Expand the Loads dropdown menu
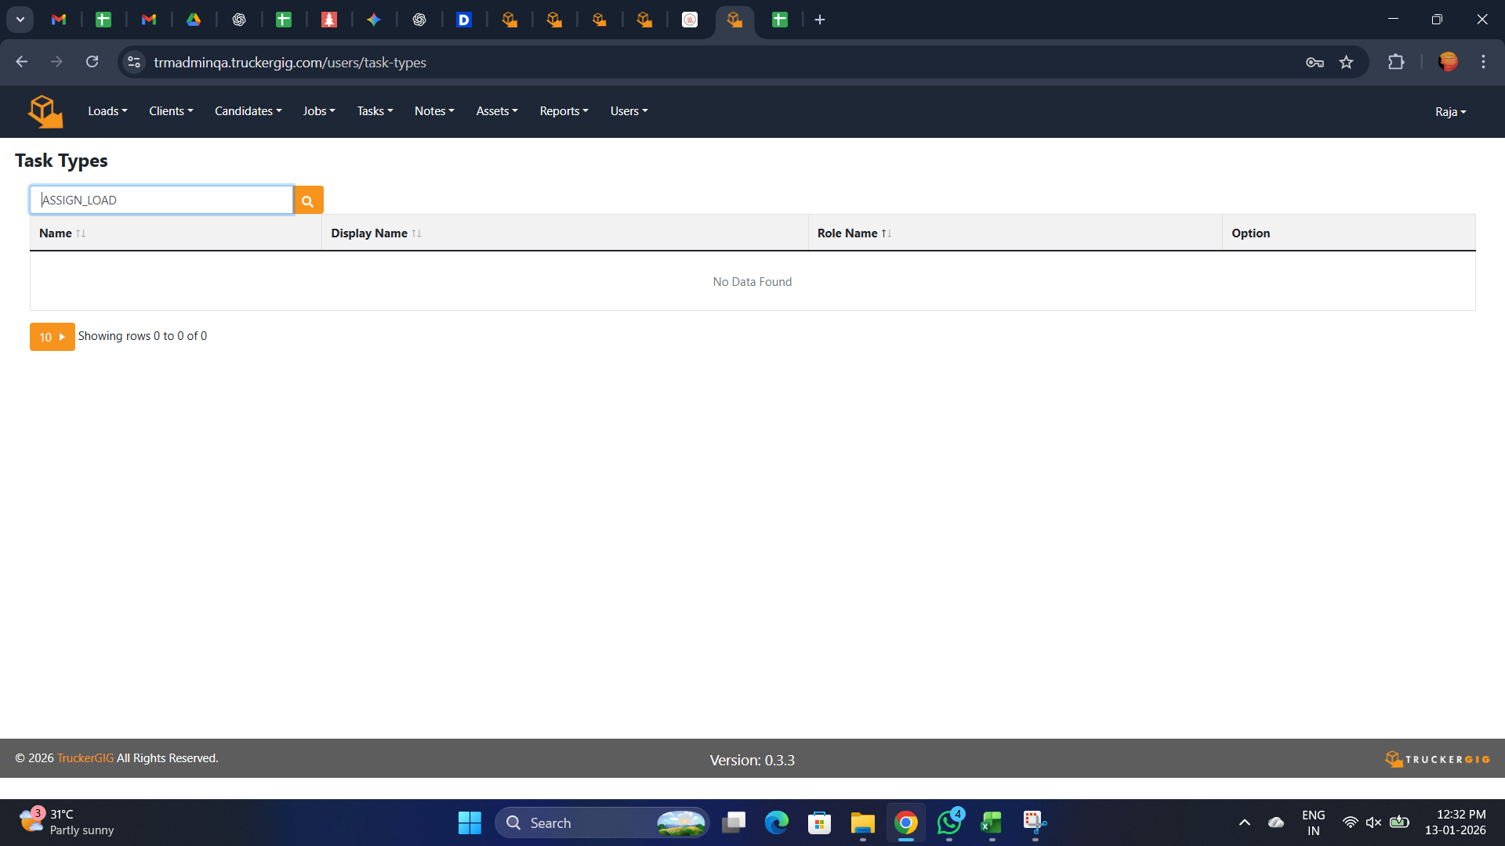This screenshot has width=1505, height=846. point(107,111)
